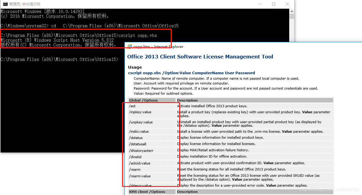Click the 'cd C:\Program Files (x86)' command line
Image resolution: width=362 pixels, height=195 pixels.
coord(90,26)
